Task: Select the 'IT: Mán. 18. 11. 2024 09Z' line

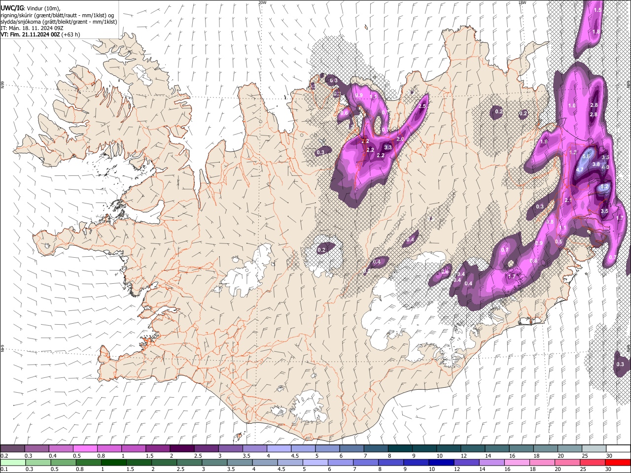Action: tap(32, 28)
